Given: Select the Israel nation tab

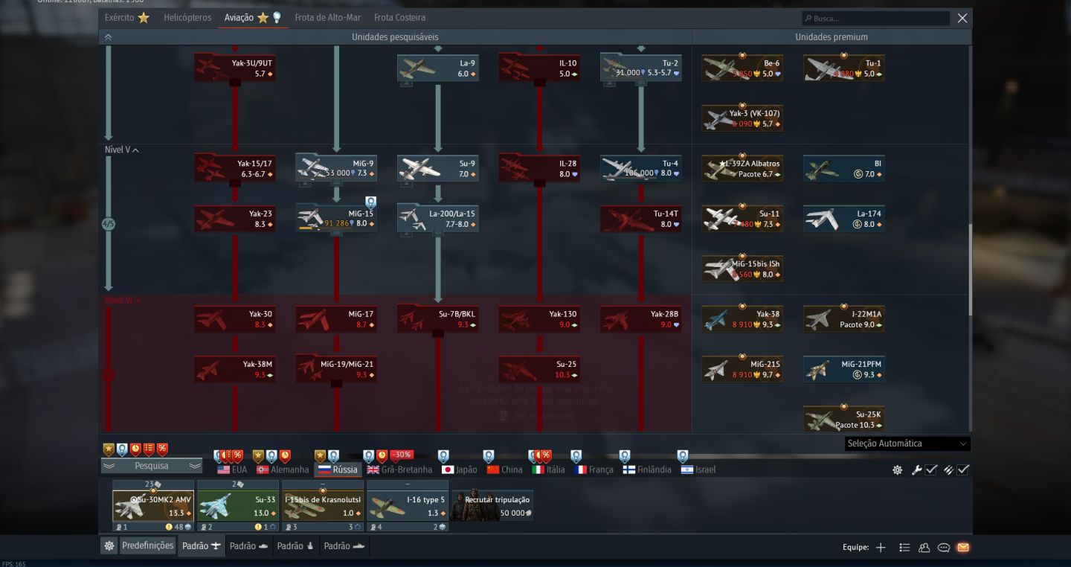Looking at the screenshot, I should tap(698, 470).
